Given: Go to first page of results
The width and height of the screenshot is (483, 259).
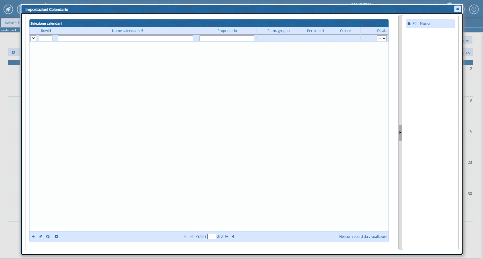Looking at the screenshot, I should point(185,237).
